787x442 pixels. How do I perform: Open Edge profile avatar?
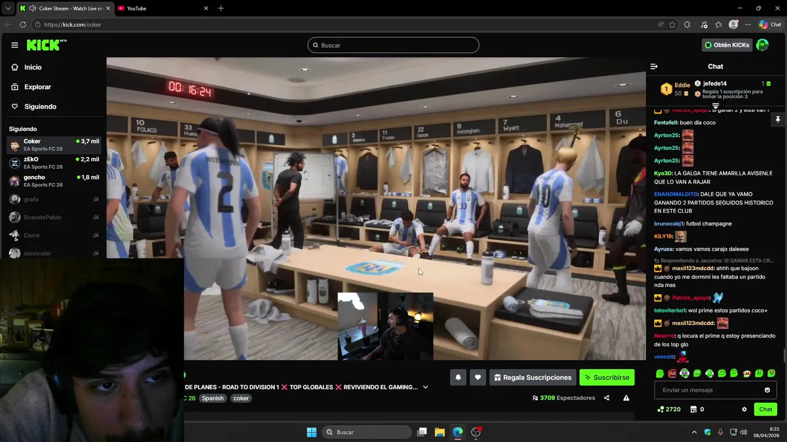click(733, 25)
